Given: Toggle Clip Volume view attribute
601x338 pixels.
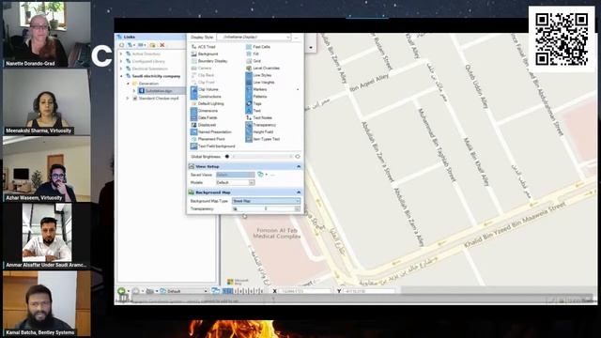Looking at the screenshot, I should (x=205, y=89).
